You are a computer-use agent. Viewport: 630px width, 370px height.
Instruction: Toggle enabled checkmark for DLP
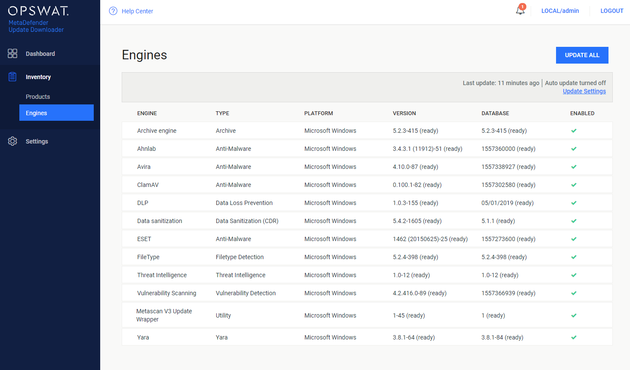tap(574, 203)
